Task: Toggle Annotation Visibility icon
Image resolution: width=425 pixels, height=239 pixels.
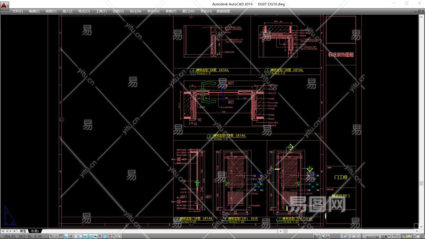Action: click(354, 236)
